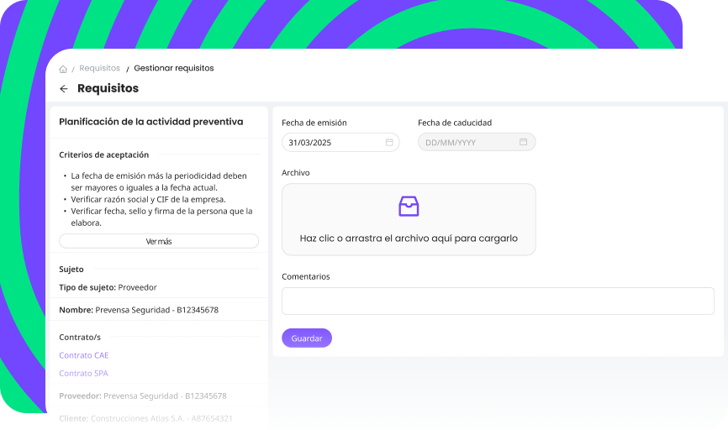Go back using the left arrow icon

click(64, 89)
